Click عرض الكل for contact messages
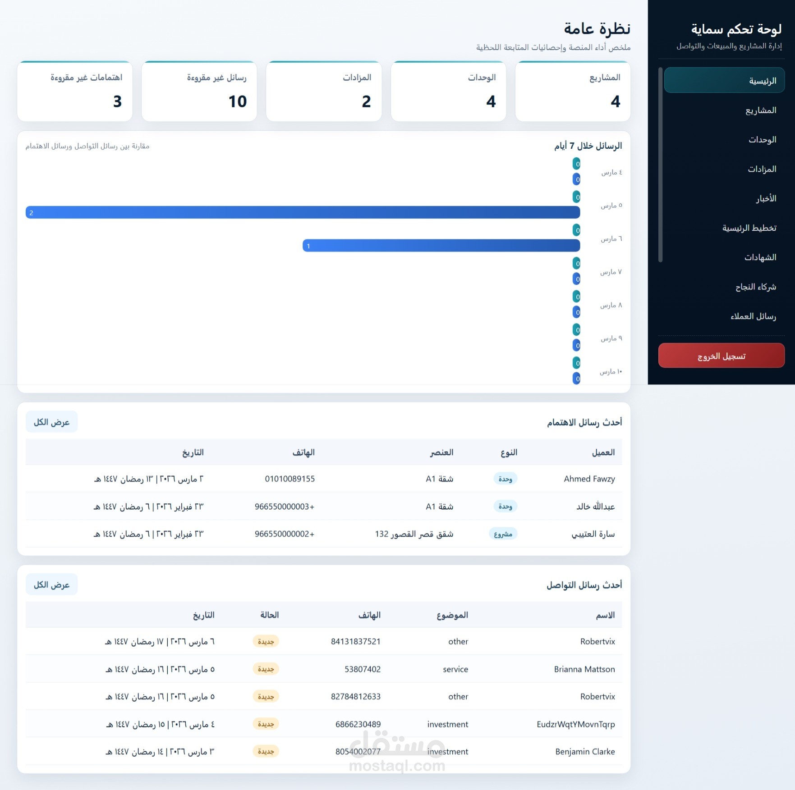This screenshot has width=795, height=790. [51, 585]
